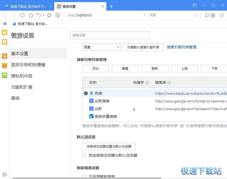Open the home page icon
The image size is (227, 179).
coord(31,15)
